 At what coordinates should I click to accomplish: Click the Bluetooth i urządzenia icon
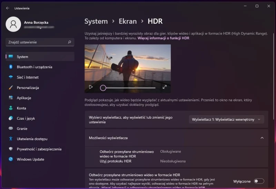11,67
